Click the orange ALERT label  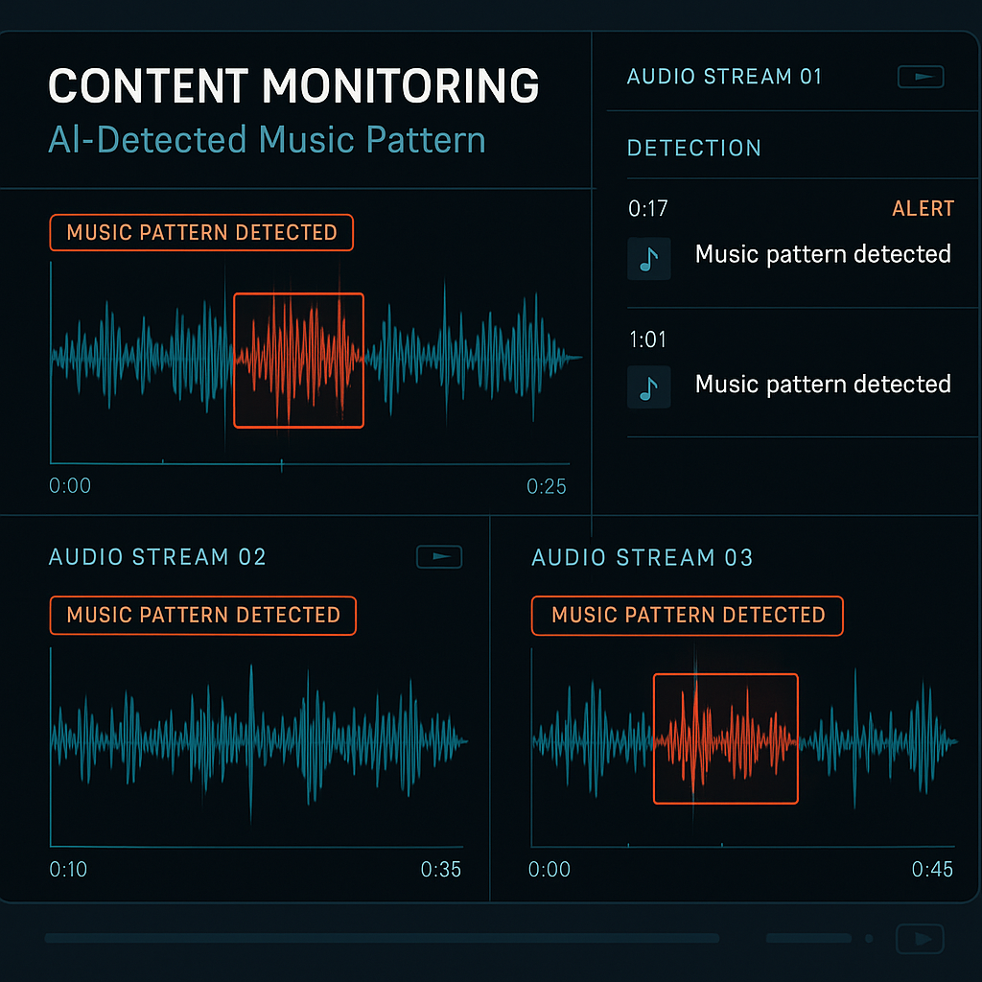click(x=924, y=208)
